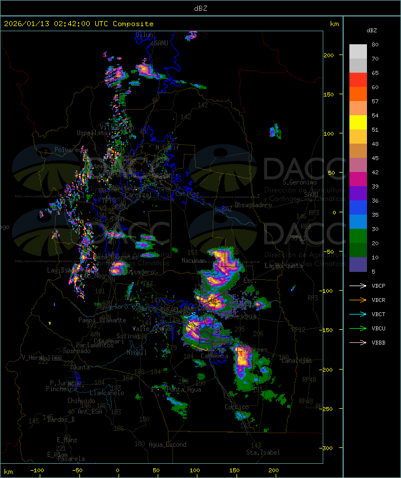
Task: Click '200' on the horizontal km axis
Action: [273, 471]
